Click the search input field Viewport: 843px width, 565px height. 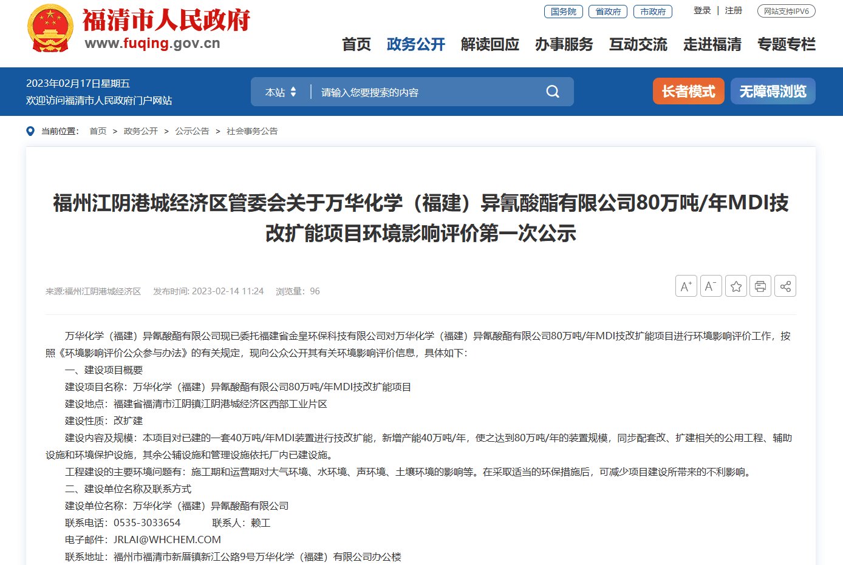tap(425, 92)
